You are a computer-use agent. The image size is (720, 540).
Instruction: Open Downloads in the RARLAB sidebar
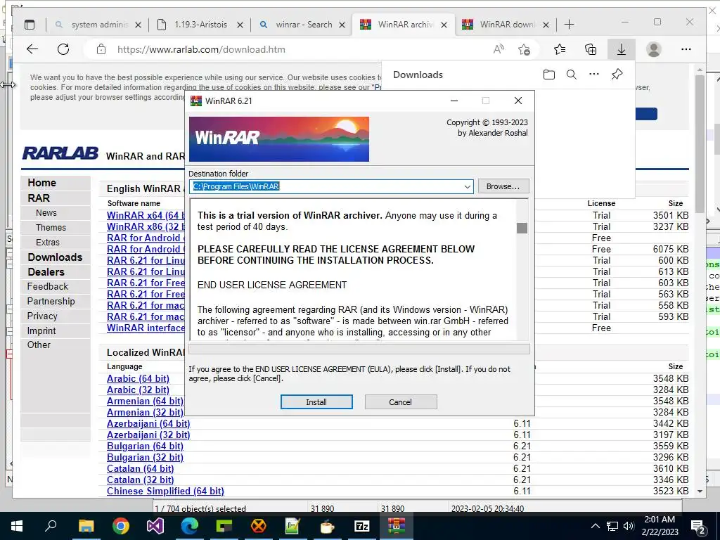(55, 257)
